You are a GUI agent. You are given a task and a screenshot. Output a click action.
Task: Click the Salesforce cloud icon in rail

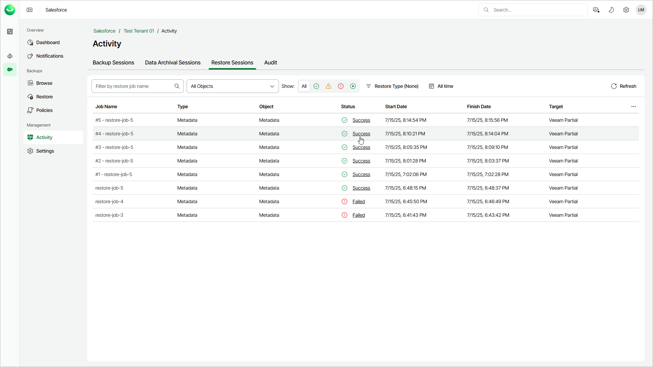[10, 70]
